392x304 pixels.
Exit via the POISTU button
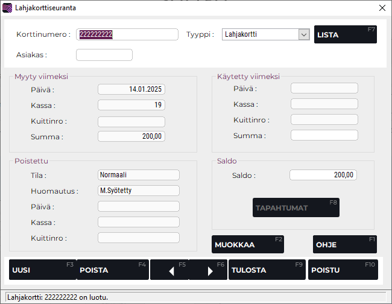pos(343,270)
